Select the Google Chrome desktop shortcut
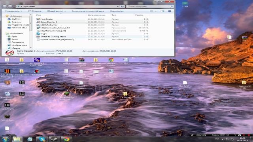Image resolution: width=253 pixels, height=142 pixels. click(111, 62)
